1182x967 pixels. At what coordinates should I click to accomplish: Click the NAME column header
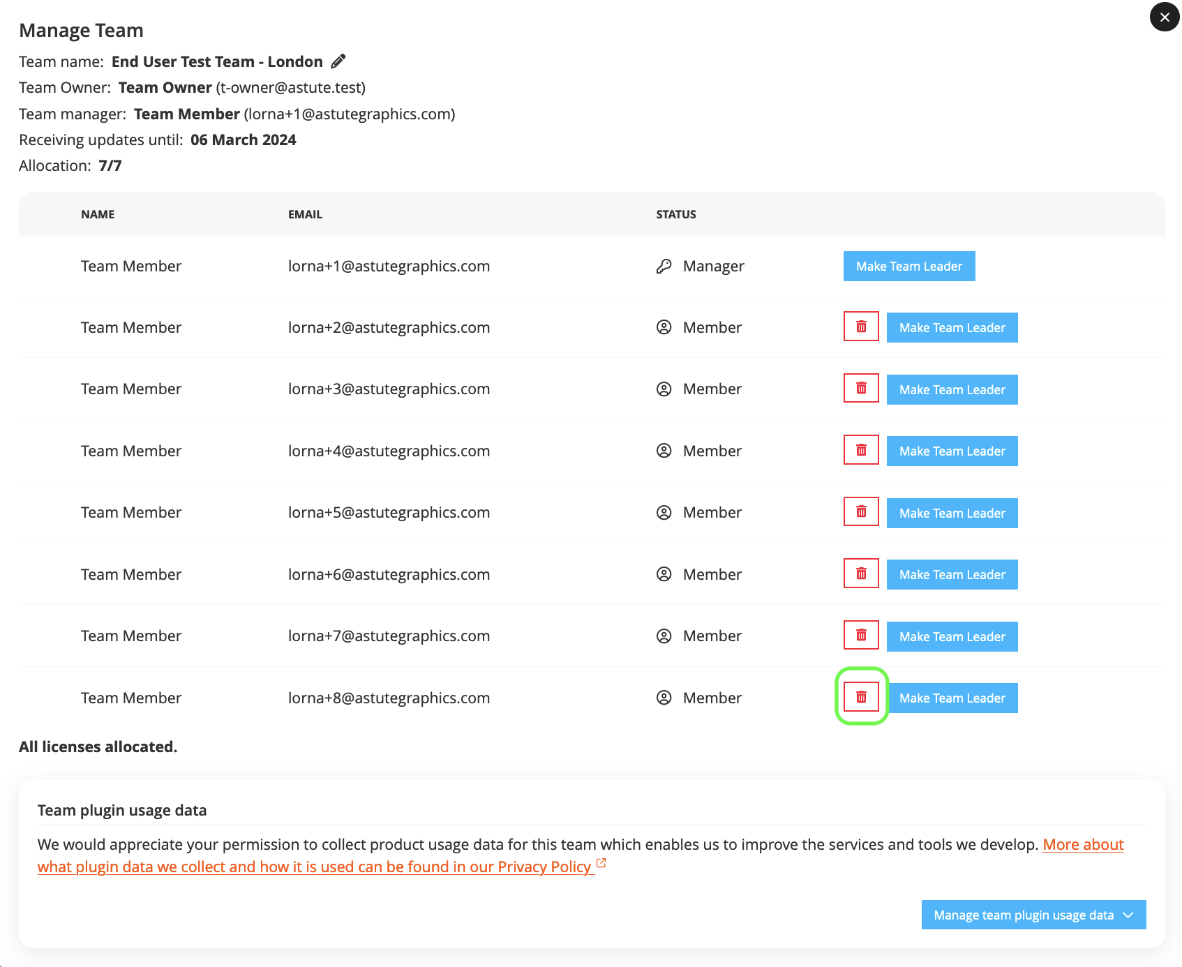(98, 214)
